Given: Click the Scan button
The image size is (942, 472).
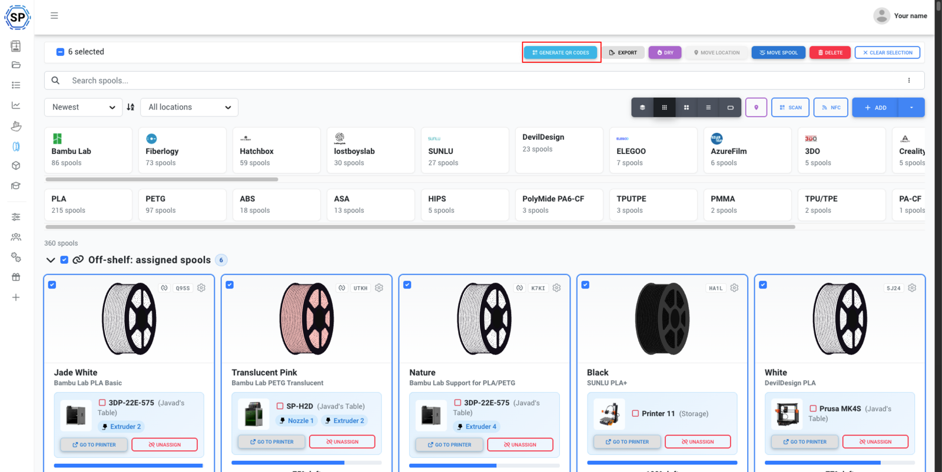Looking at the screenshot, I should (x=790, y=108).
